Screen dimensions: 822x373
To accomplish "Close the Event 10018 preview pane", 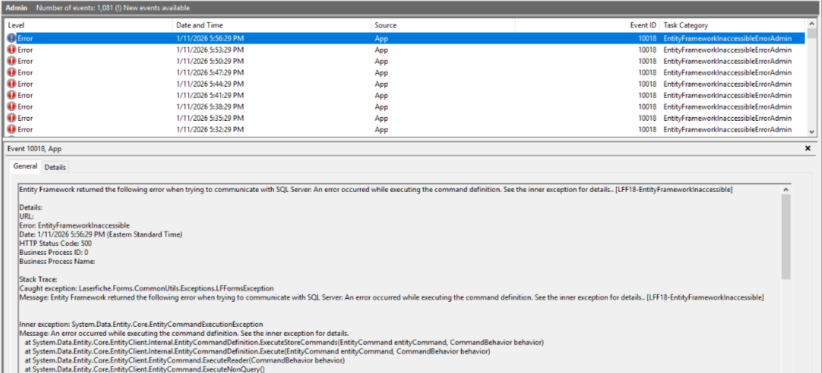I will (x=808, y=149).
